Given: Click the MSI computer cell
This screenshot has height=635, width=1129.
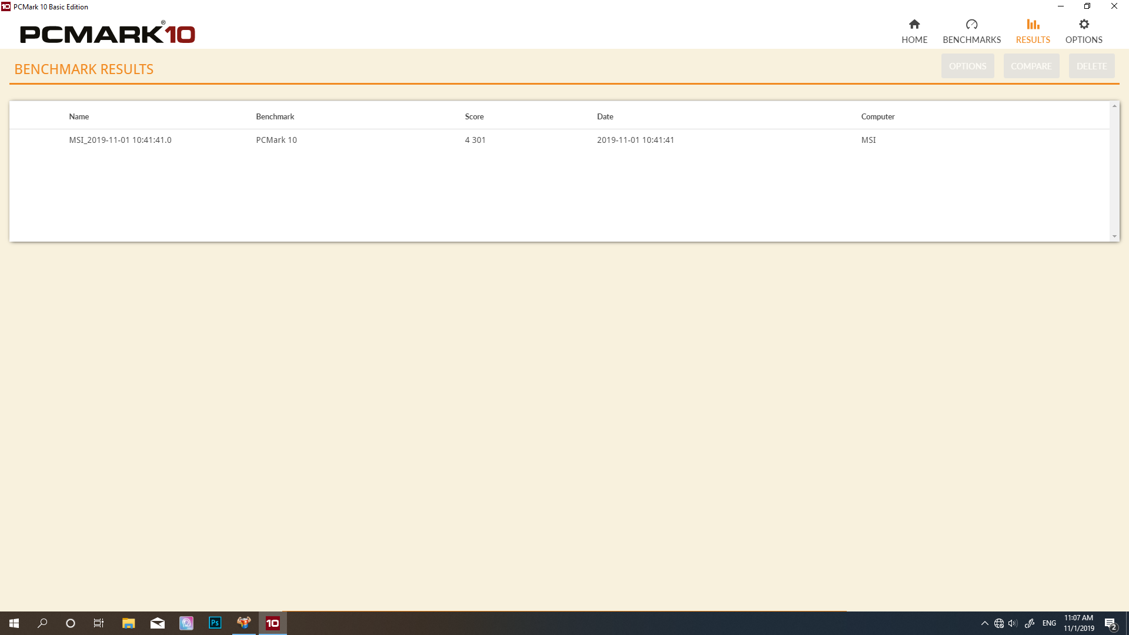Looking at the screenshot, I should [869, 140].
